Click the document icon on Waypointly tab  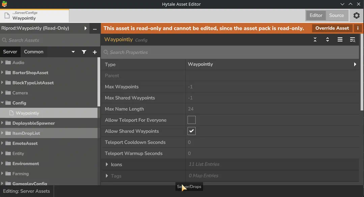(7, 16)
